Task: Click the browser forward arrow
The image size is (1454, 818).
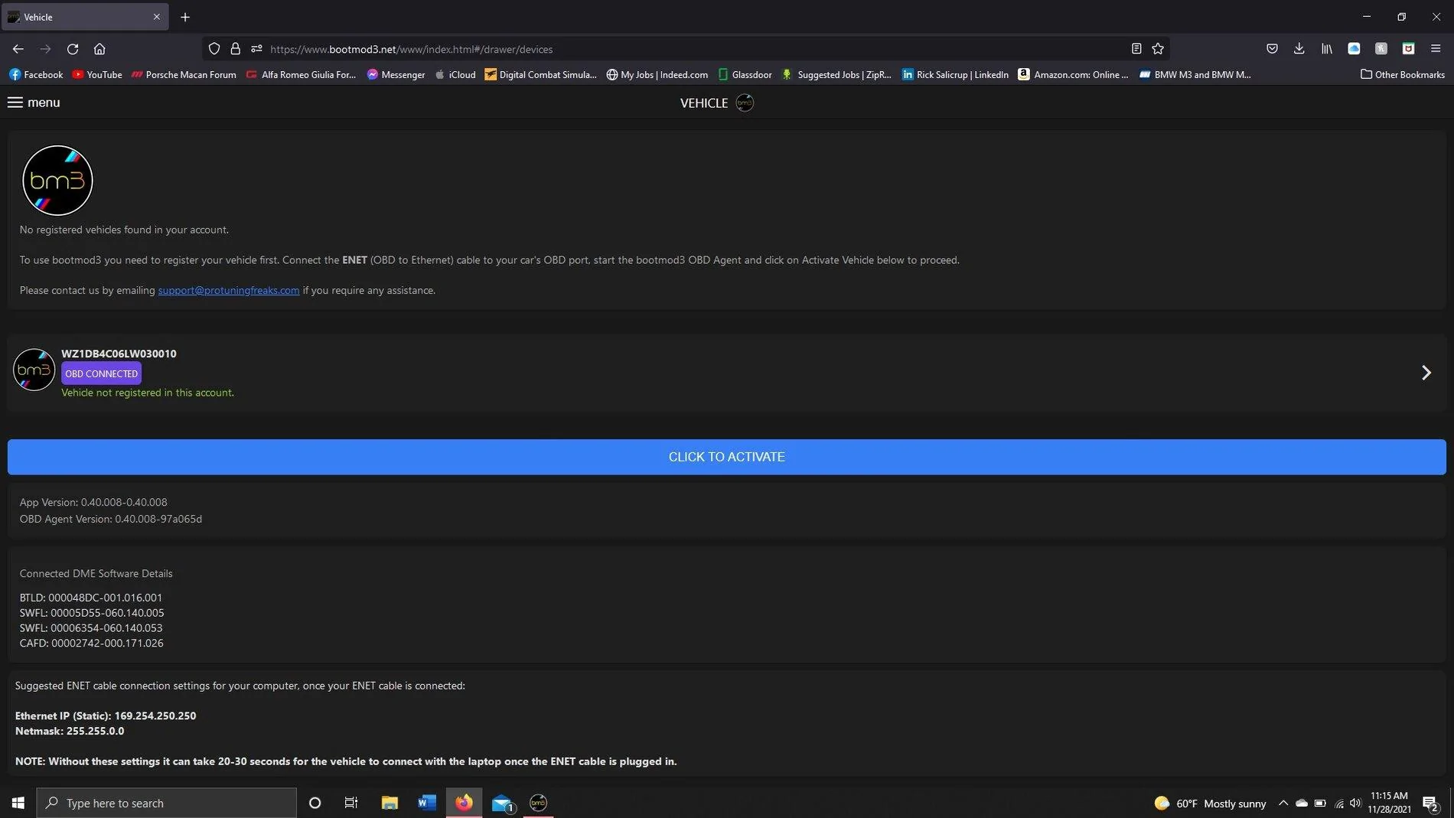Action: point(45,49)
